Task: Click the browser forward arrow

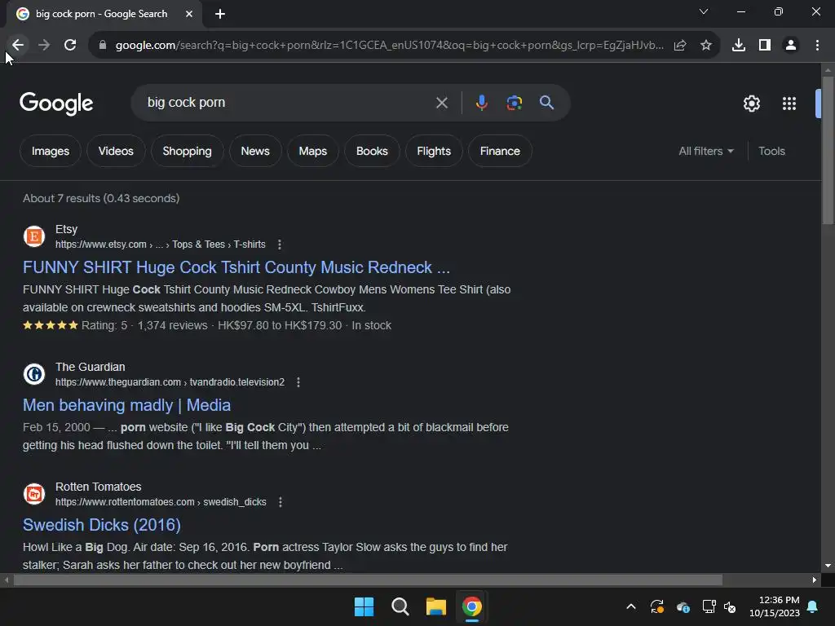Action: coord(44,46)
